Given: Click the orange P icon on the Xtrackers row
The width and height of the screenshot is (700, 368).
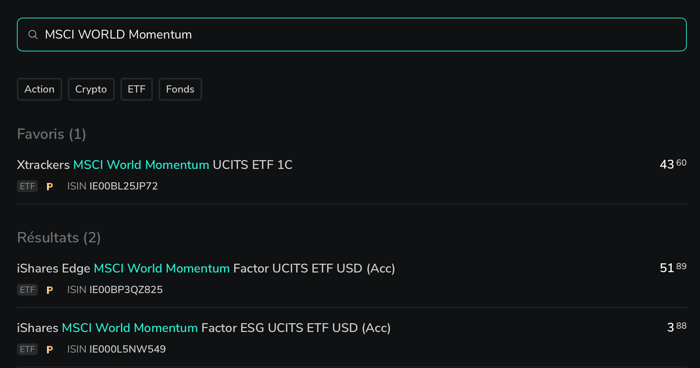Looking at the screenshot, I should (50, 187).
